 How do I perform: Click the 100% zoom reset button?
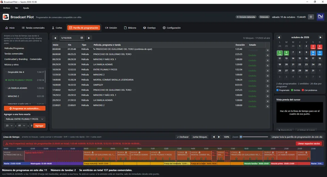(227, 137)
